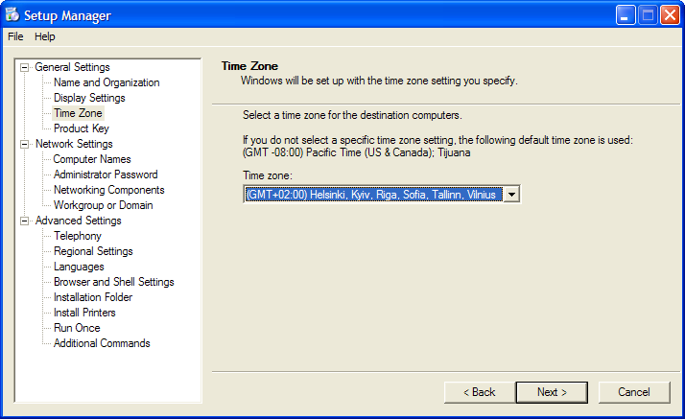Click the Time Zone page heading
The image size is (685, 419).
pos(249,66)
